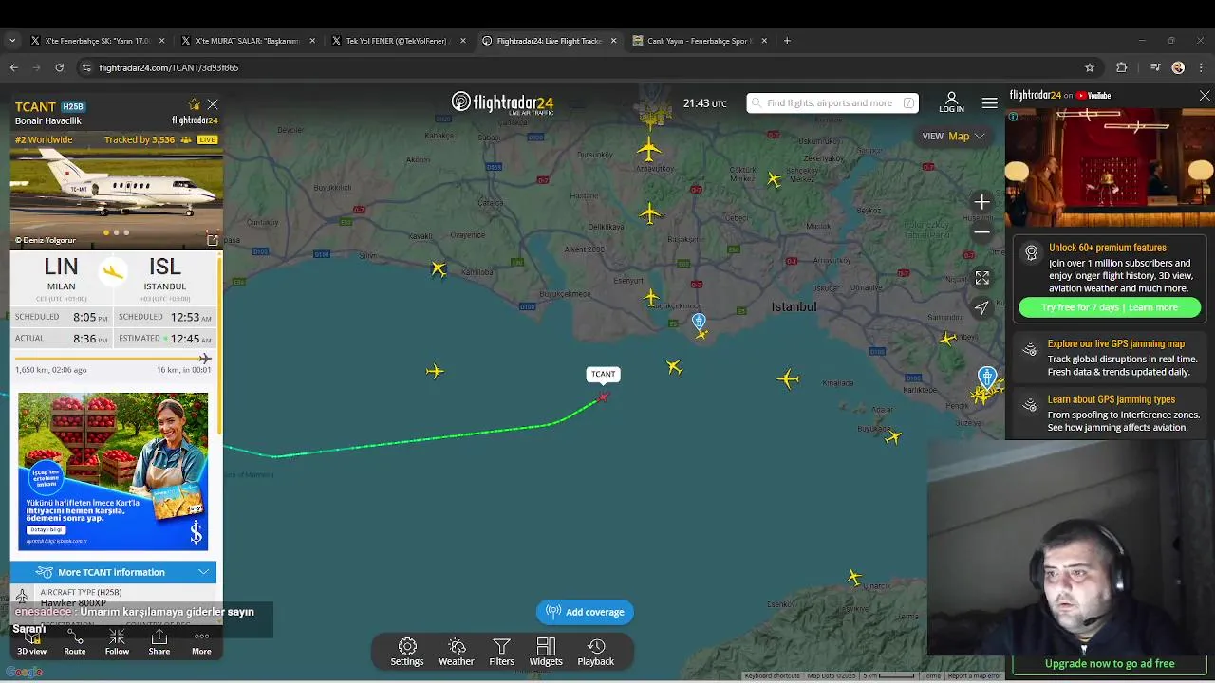Viewport: 1215px width, 683px height.
Task: Open the hamburger main menu
Action: pyautogui.click(x=989, y=102)
